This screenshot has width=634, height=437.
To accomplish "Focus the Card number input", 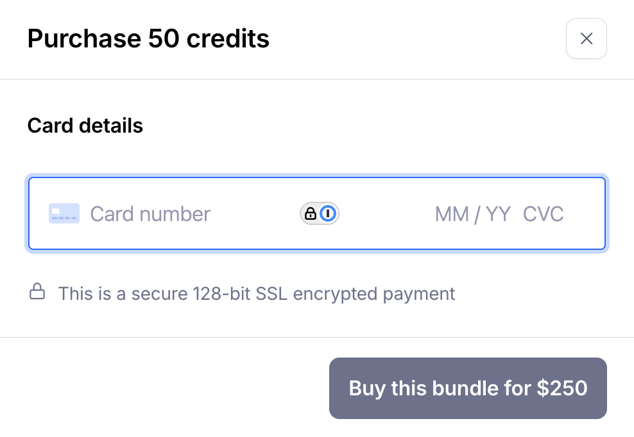I will [x=193, y=213].
